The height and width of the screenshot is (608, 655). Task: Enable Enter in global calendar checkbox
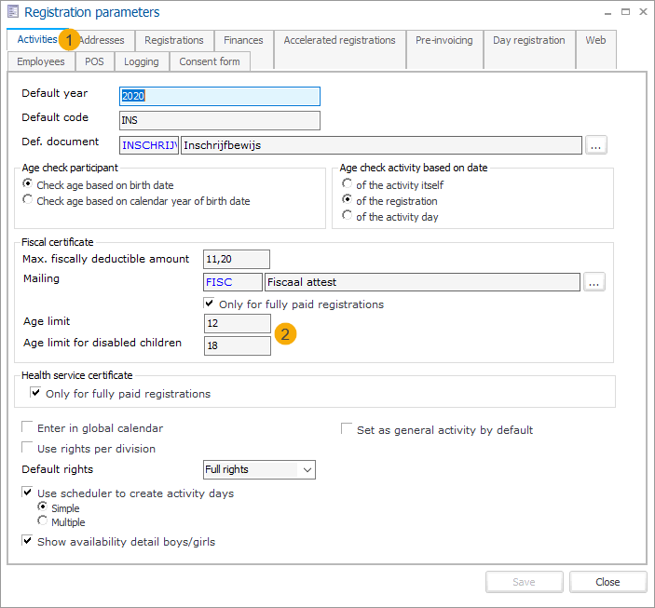pos(28,428)
